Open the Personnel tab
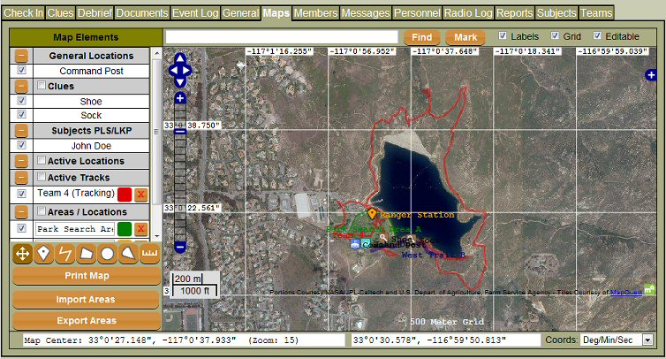The height and width of the screenshot is (359, 666). pyautogui.click(x=417, y=12)
